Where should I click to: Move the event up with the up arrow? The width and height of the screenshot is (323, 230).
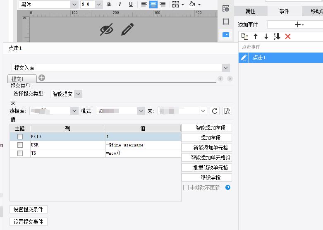coord(256,36)
